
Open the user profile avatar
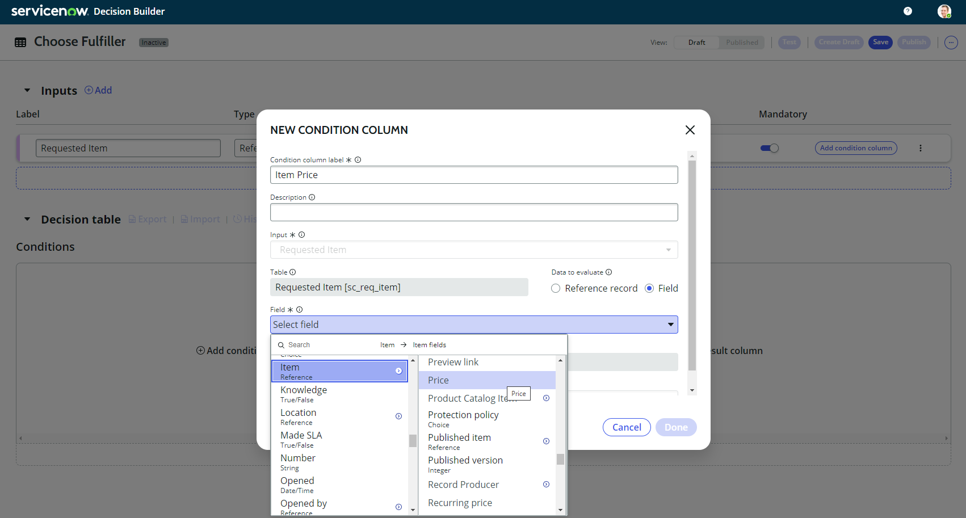tap(944, 11)
